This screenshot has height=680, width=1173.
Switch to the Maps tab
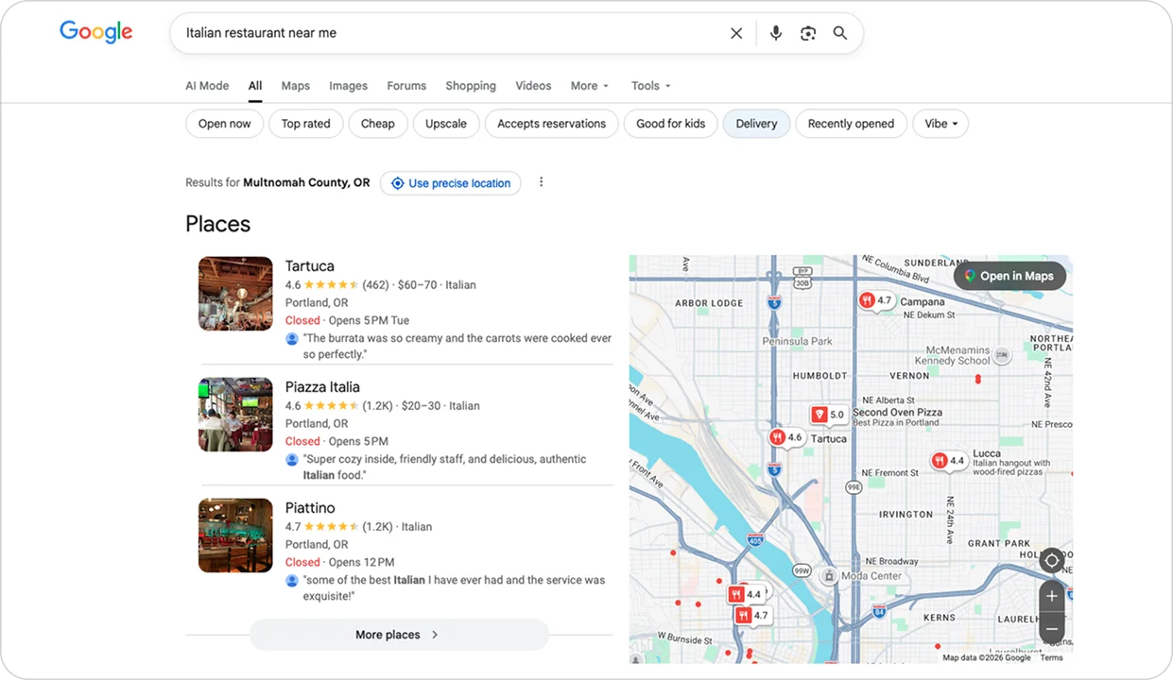click(296, 86)
